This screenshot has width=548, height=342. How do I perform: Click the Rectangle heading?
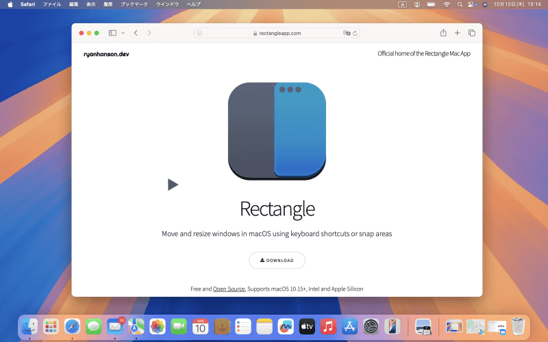pyautogui.click(x=277, y=209)
